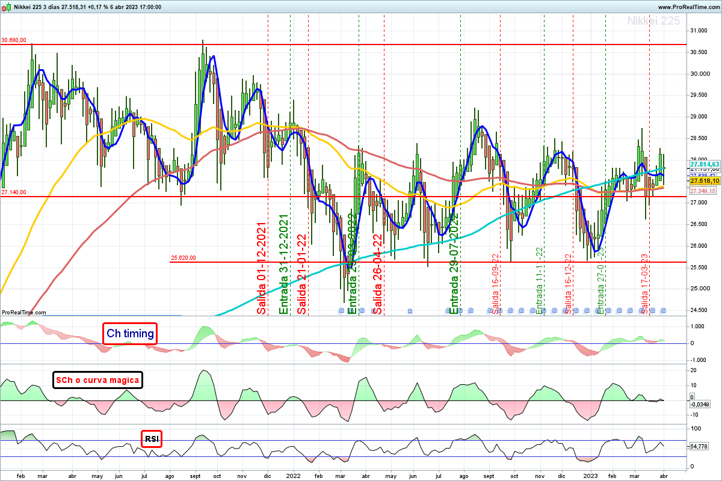Screen dimensions: 722x481
Task: Select the Salida 16-09-22 vertical line label
Action: 496,283
